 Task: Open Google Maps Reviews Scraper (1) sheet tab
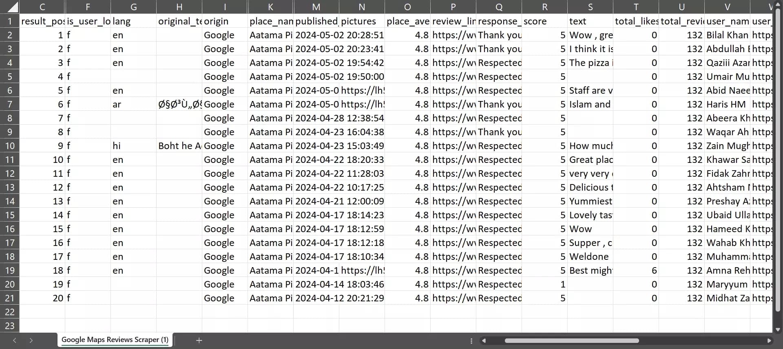click(x=115, y=340)
